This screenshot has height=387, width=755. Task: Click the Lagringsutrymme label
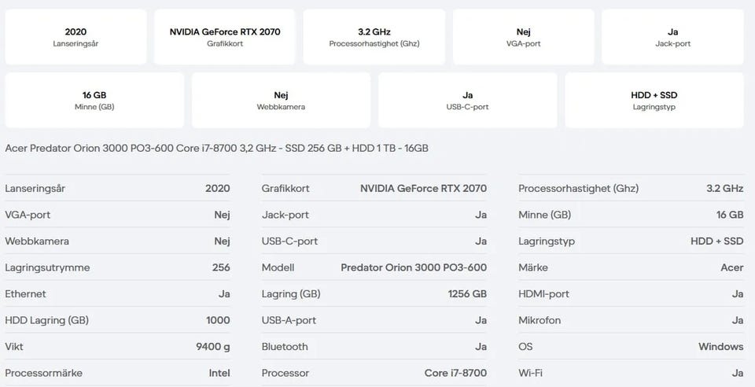pos(47,267)
